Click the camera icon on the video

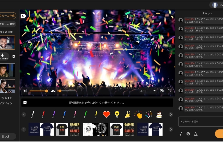[23, 16]
